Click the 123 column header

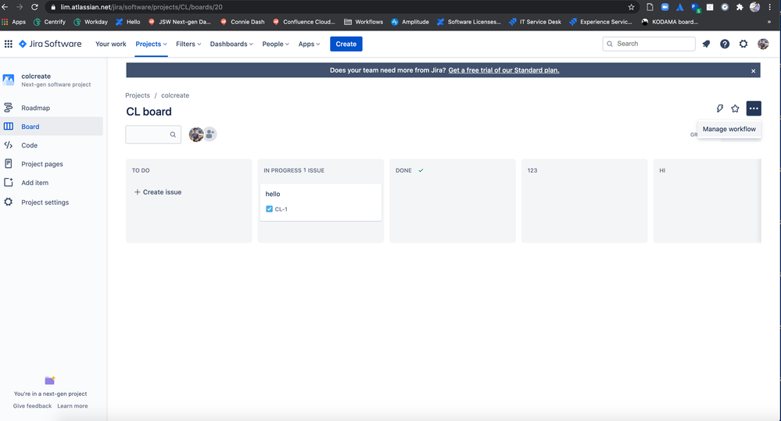pyautogui.click(x=532, y=170)
